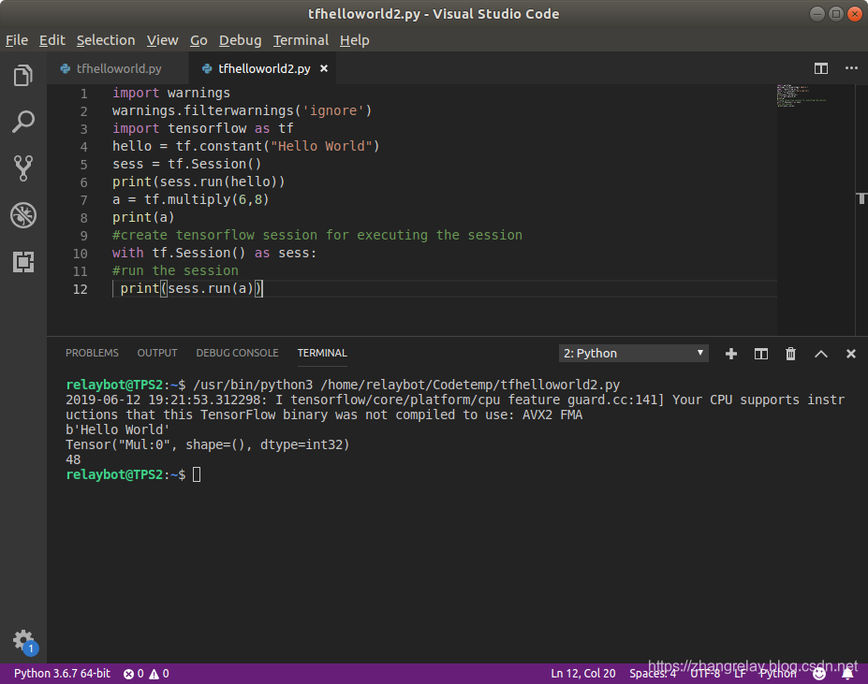Screen dimensions: 868x684
Task: Click 'sess = tf.Session()' code line
Action: [186, 164]
